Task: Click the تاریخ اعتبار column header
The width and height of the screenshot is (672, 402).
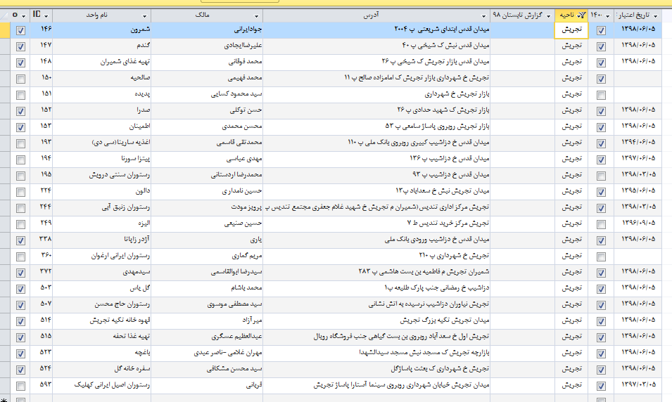Action: [638, 15]
